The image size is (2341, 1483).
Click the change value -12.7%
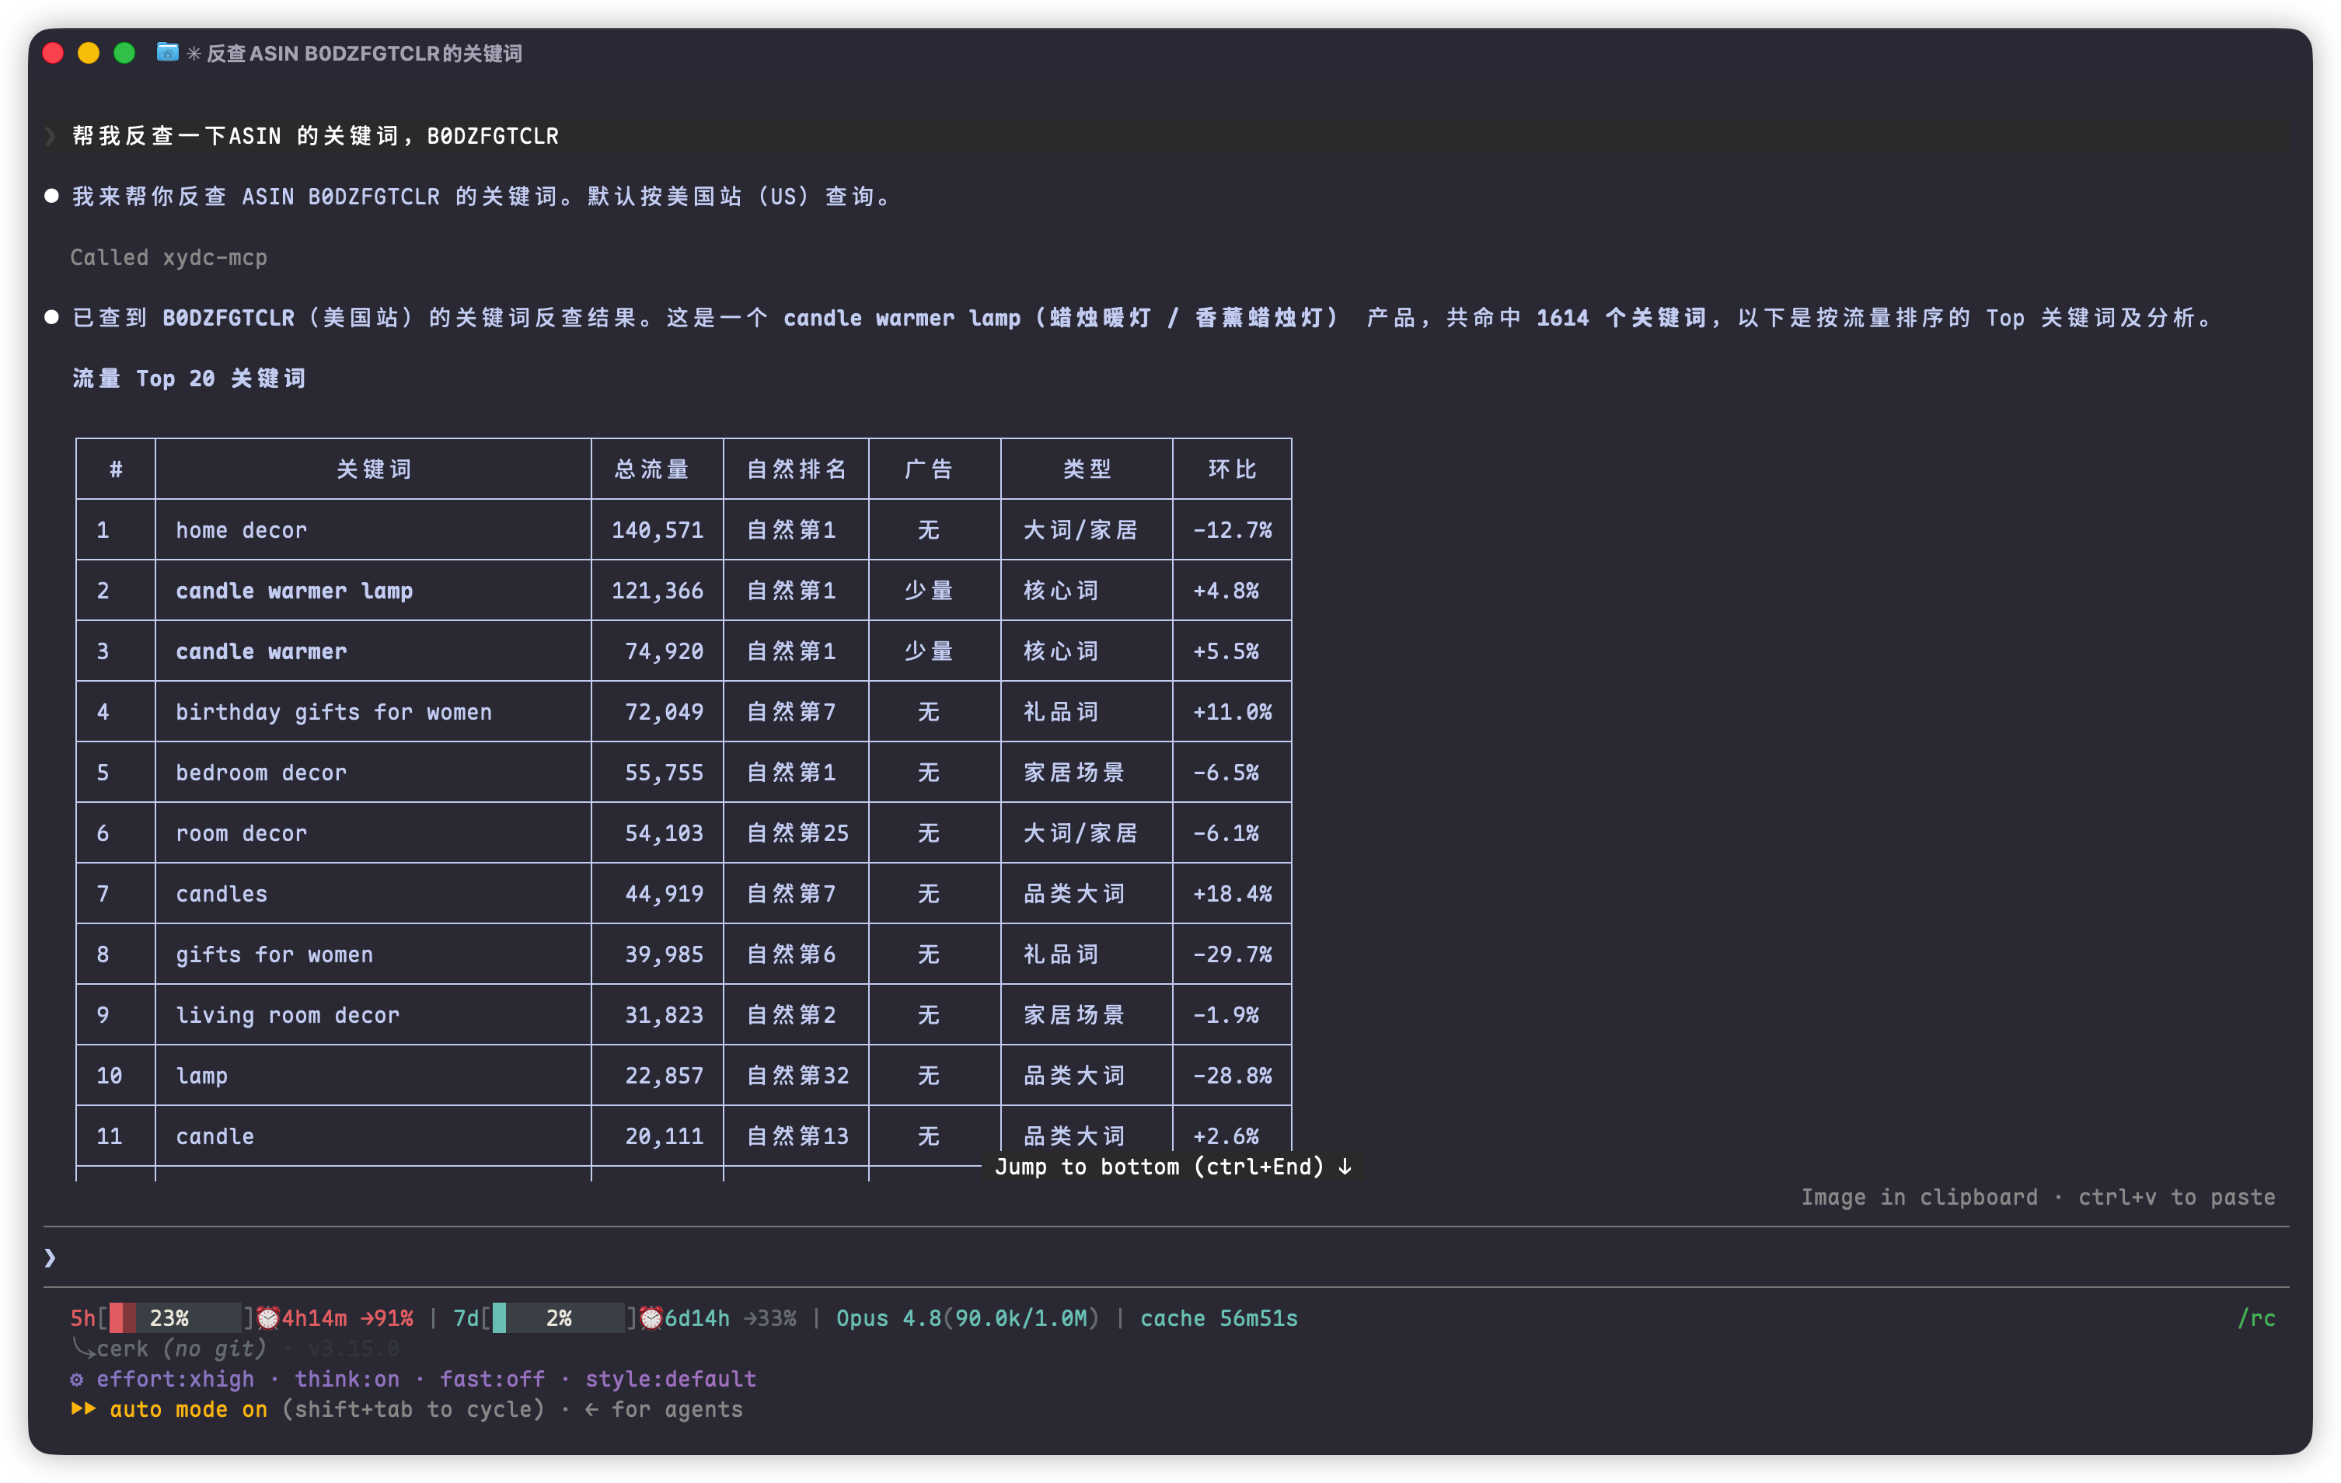(x=1233, y=530)
